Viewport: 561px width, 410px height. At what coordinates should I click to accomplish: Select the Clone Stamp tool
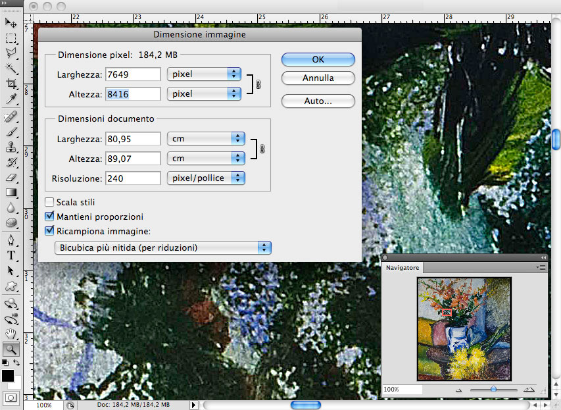(11, 147)
